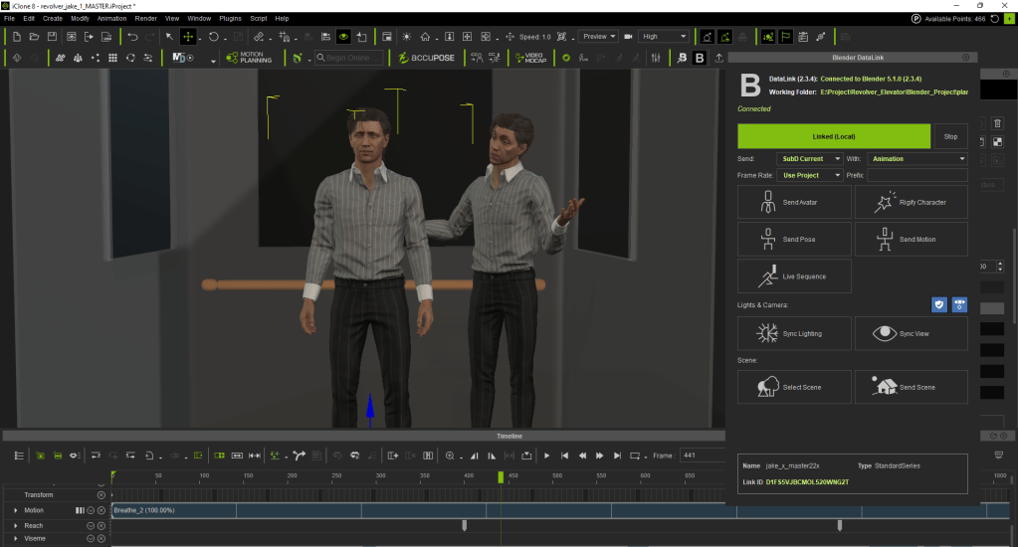Click the Select Scene button
1018x547 pixels.
point(794,388)
